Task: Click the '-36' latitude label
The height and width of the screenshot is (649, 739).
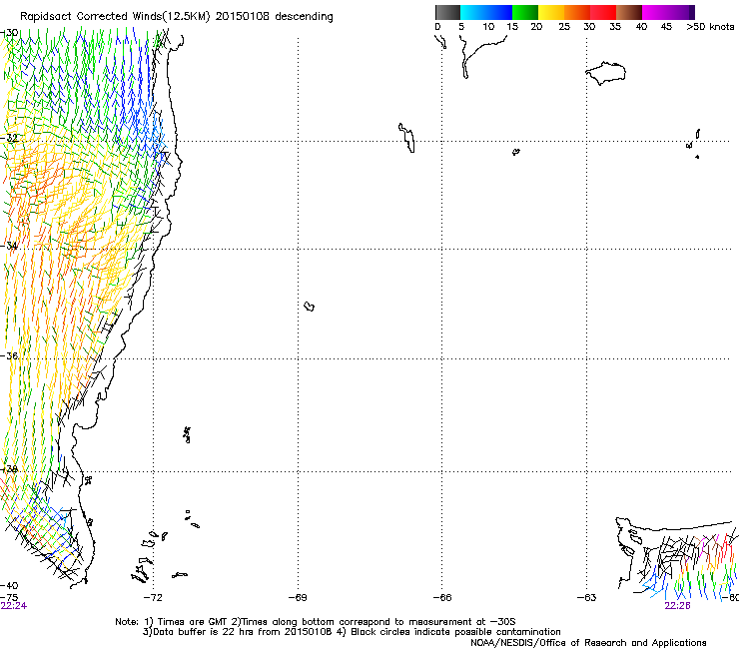Action: 9,355
